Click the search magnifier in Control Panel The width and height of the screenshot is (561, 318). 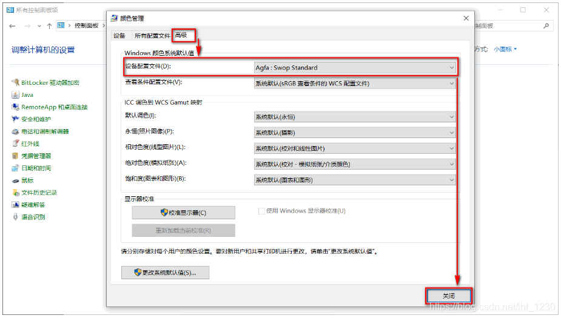click(x=546, y=25)
